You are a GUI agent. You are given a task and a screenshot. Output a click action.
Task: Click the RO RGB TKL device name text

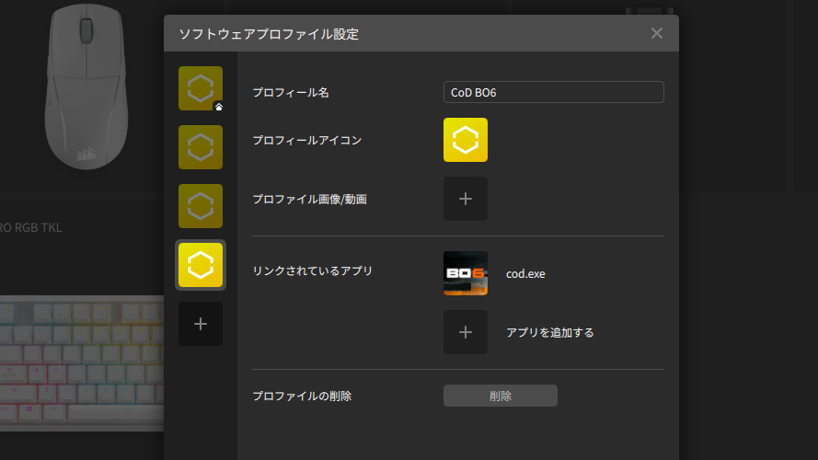[x=30, y=227]
